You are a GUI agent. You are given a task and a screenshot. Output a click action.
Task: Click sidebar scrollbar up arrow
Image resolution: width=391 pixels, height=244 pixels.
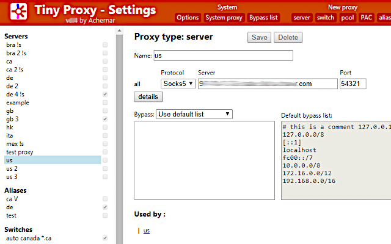(120, 30)
